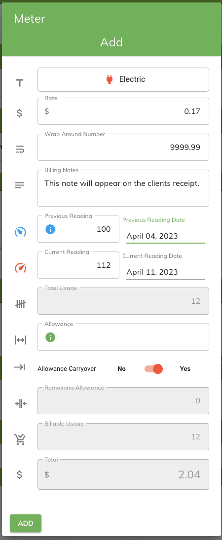The height and width of the screenshot is (540, 222).
Task: Toggle the Allowance Carryover switch
Action: 154,369
